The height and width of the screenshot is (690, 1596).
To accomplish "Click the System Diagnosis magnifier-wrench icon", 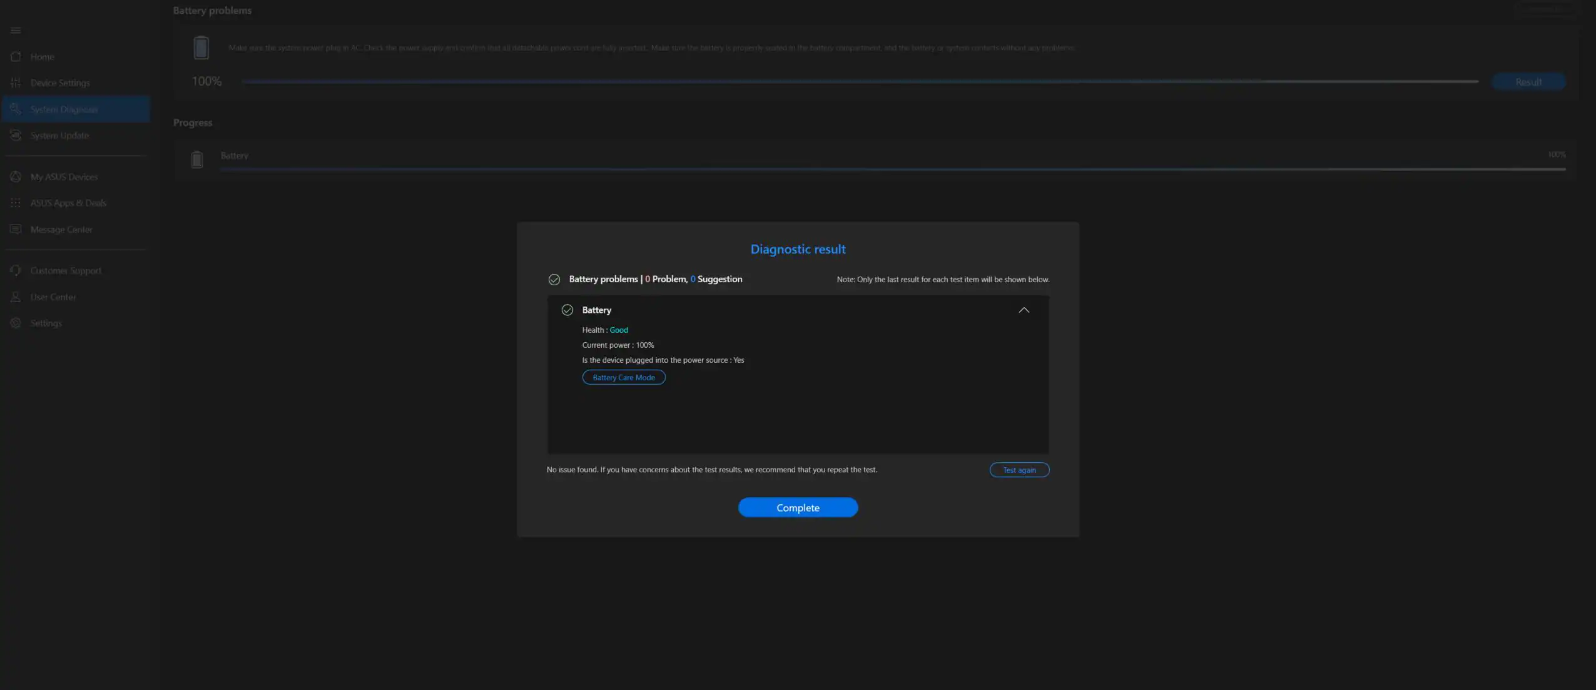I will (16, 108).
